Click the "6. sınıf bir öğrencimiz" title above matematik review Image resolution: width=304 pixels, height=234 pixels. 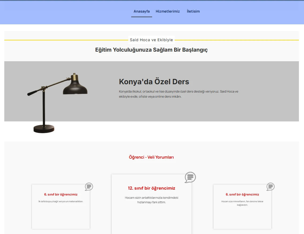click(61, 194)
